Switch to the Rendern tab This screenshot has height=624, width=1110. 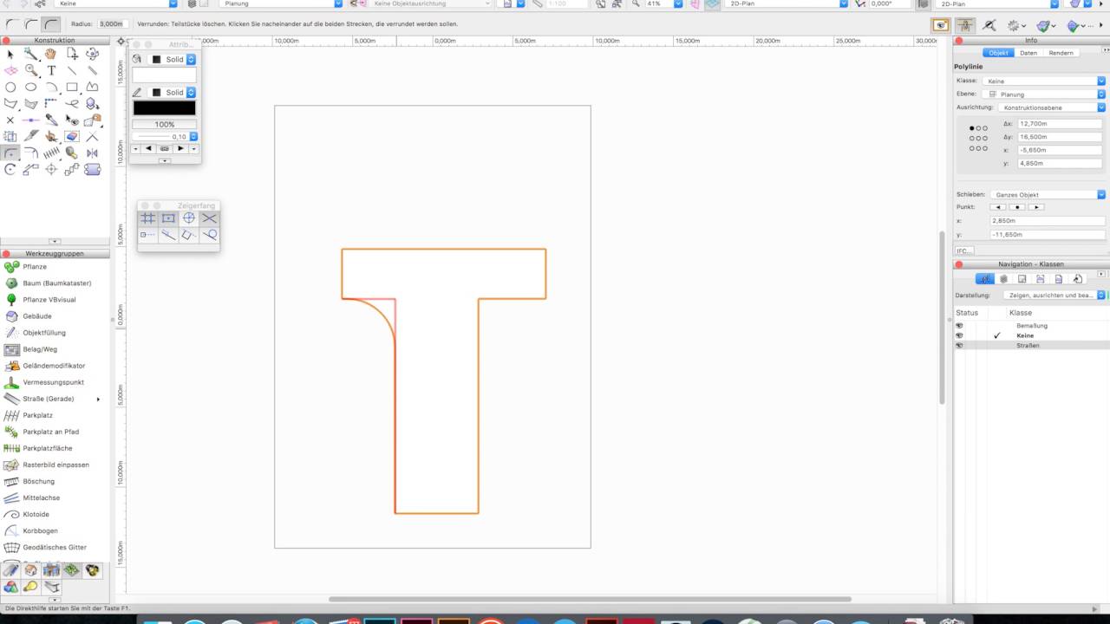(1061, 53)
